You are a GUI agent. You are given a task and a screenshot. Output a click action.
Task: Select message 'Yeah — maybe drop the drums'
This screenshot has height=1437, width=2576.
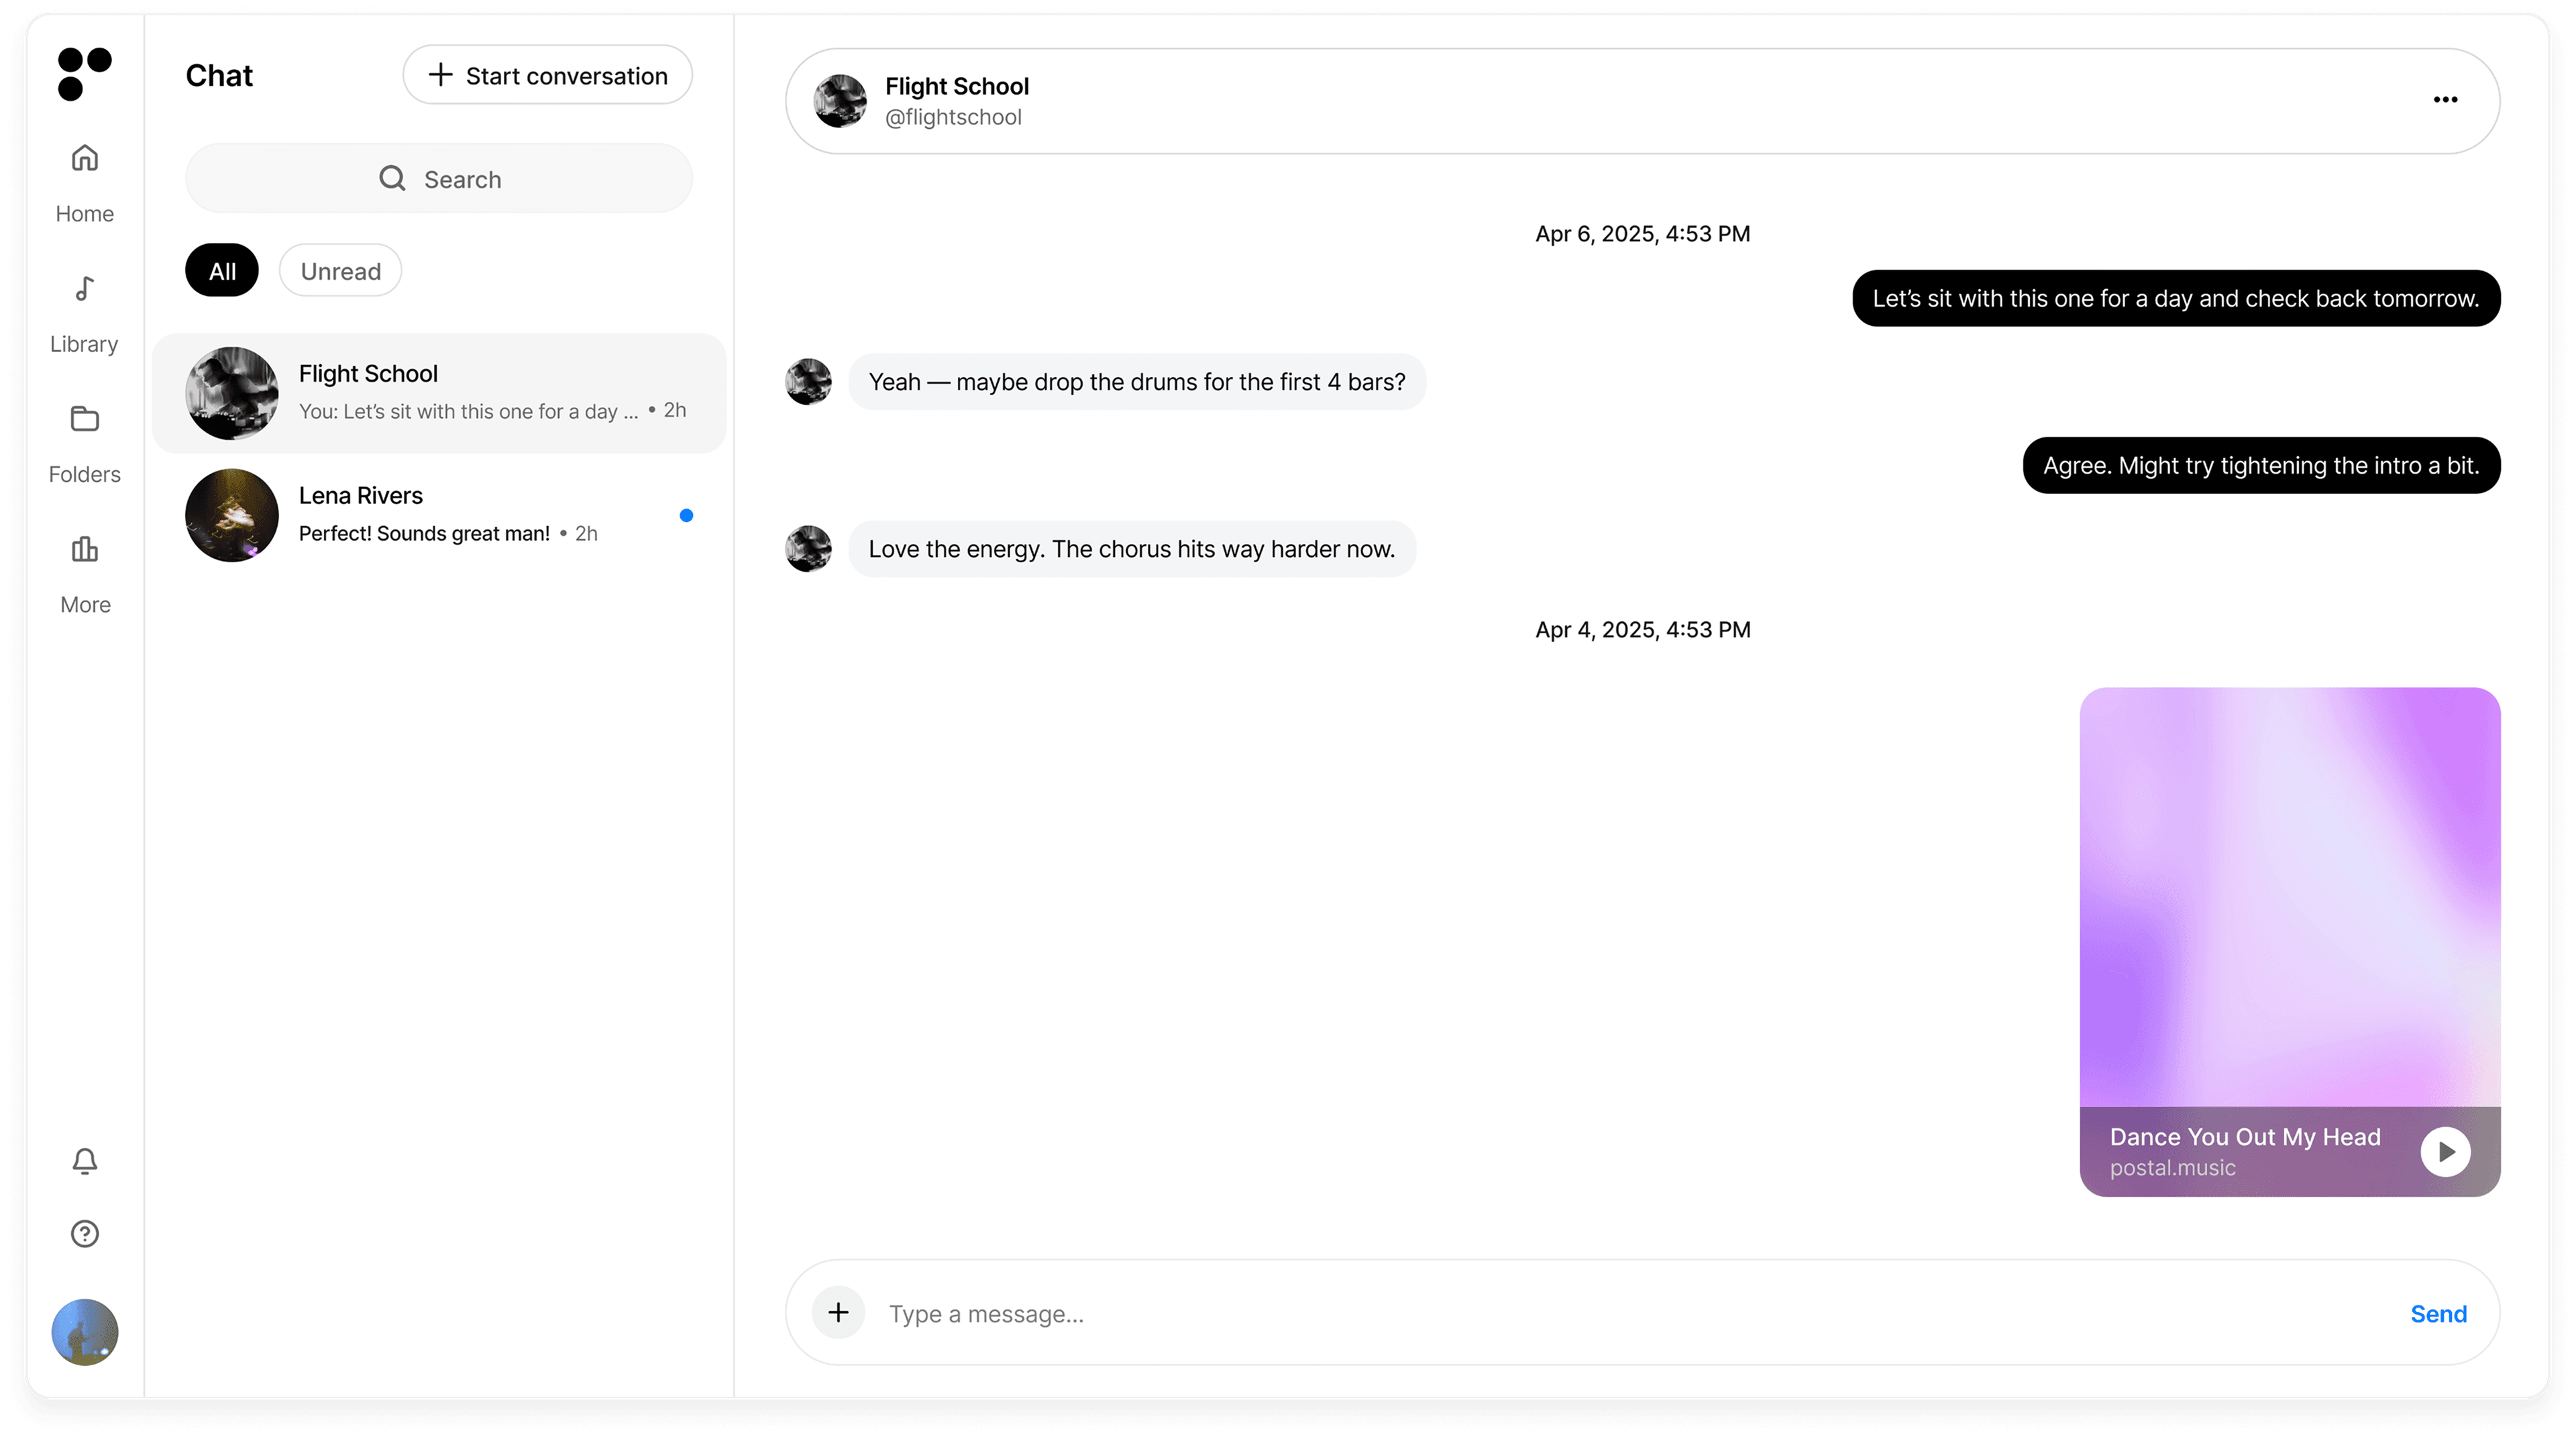click(x=1137, y=382)
